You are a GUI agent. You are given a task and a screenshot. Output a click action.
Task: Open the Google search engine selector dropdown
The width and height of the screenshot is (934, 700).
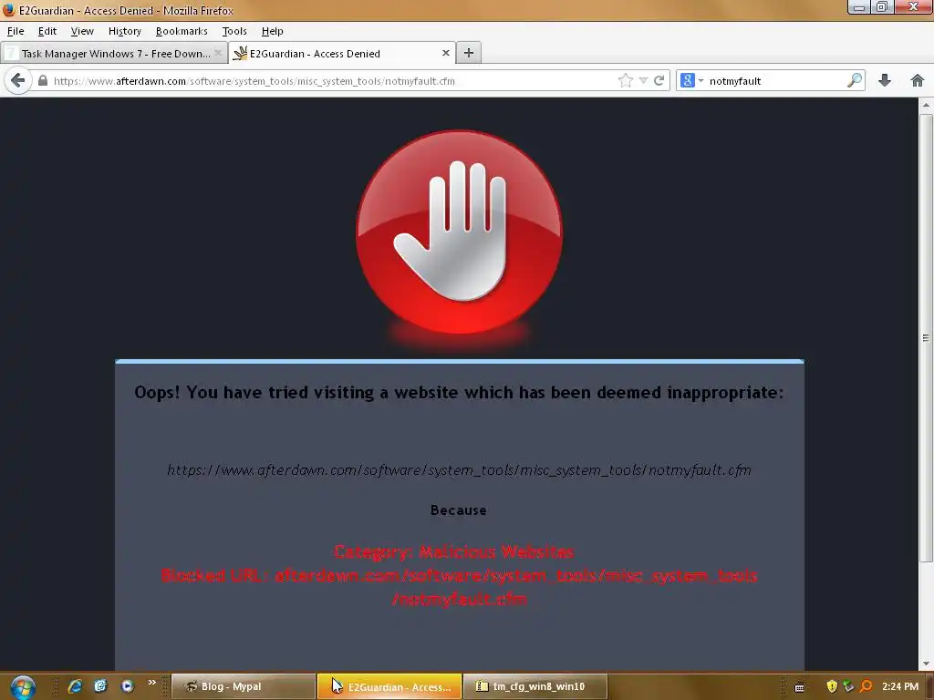692,80
